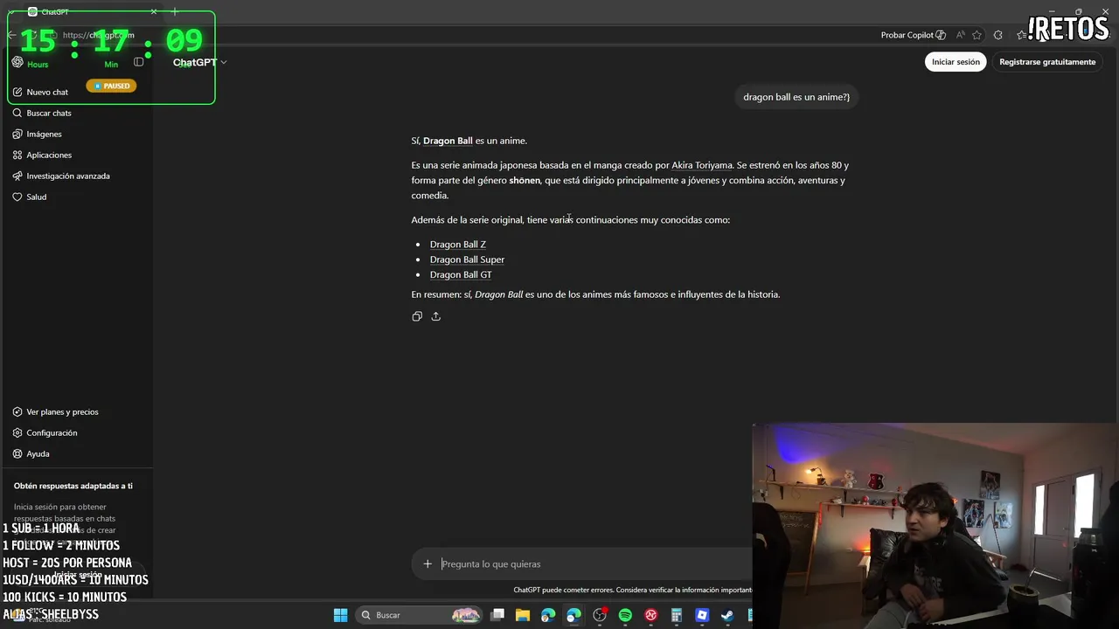Open Roblox from the taskbar
This screenshot has height=629, width=1119.
pos(702,615)
